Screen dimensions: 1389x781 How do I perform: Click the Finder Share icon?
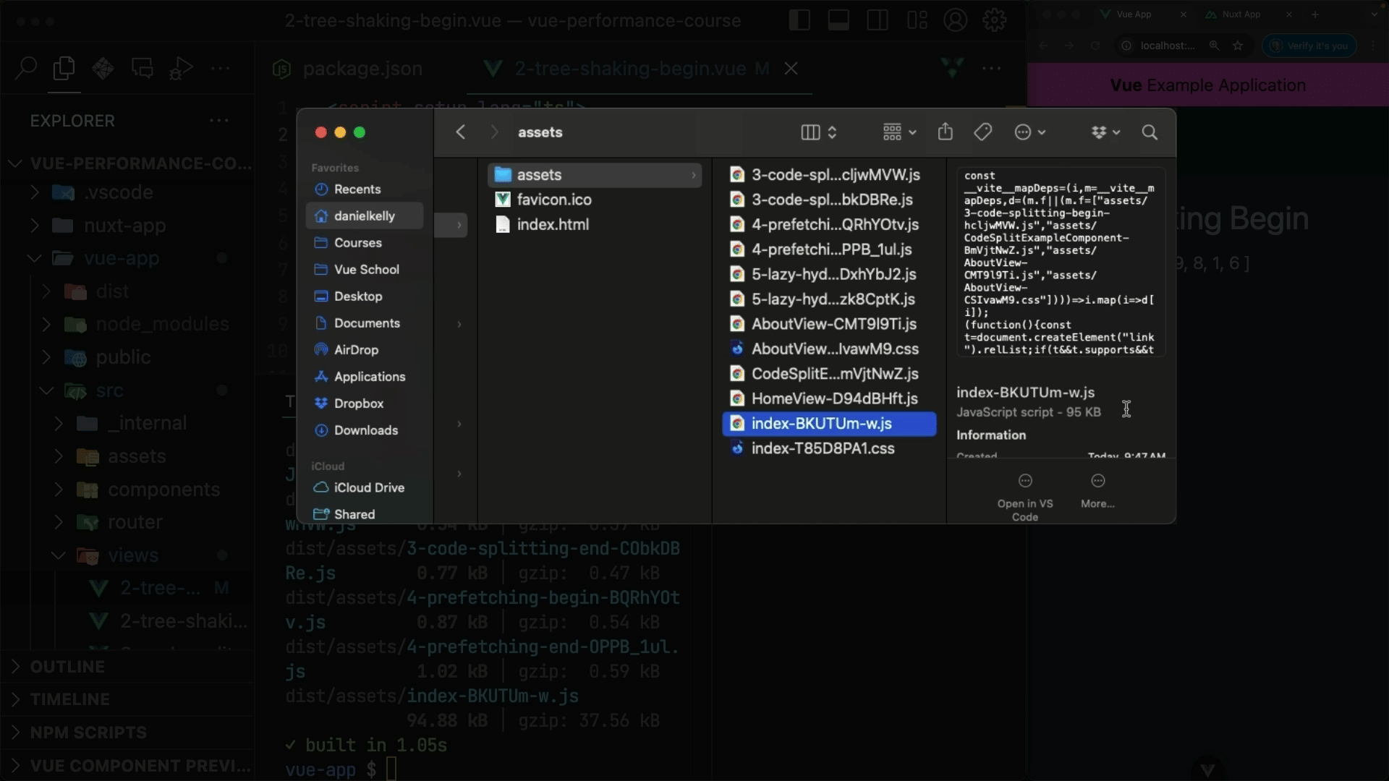click(x=945, y=132)
